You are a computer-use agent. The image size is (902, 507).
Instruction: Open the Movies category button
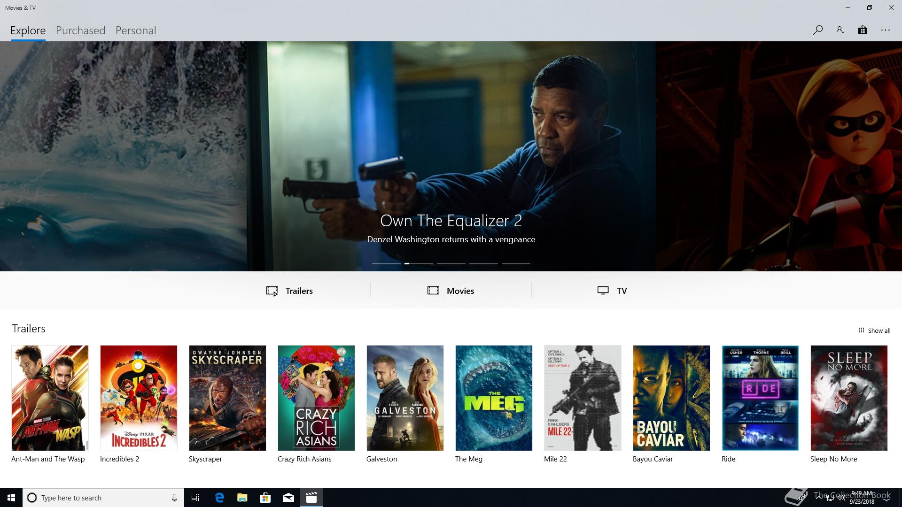(451, 291)
